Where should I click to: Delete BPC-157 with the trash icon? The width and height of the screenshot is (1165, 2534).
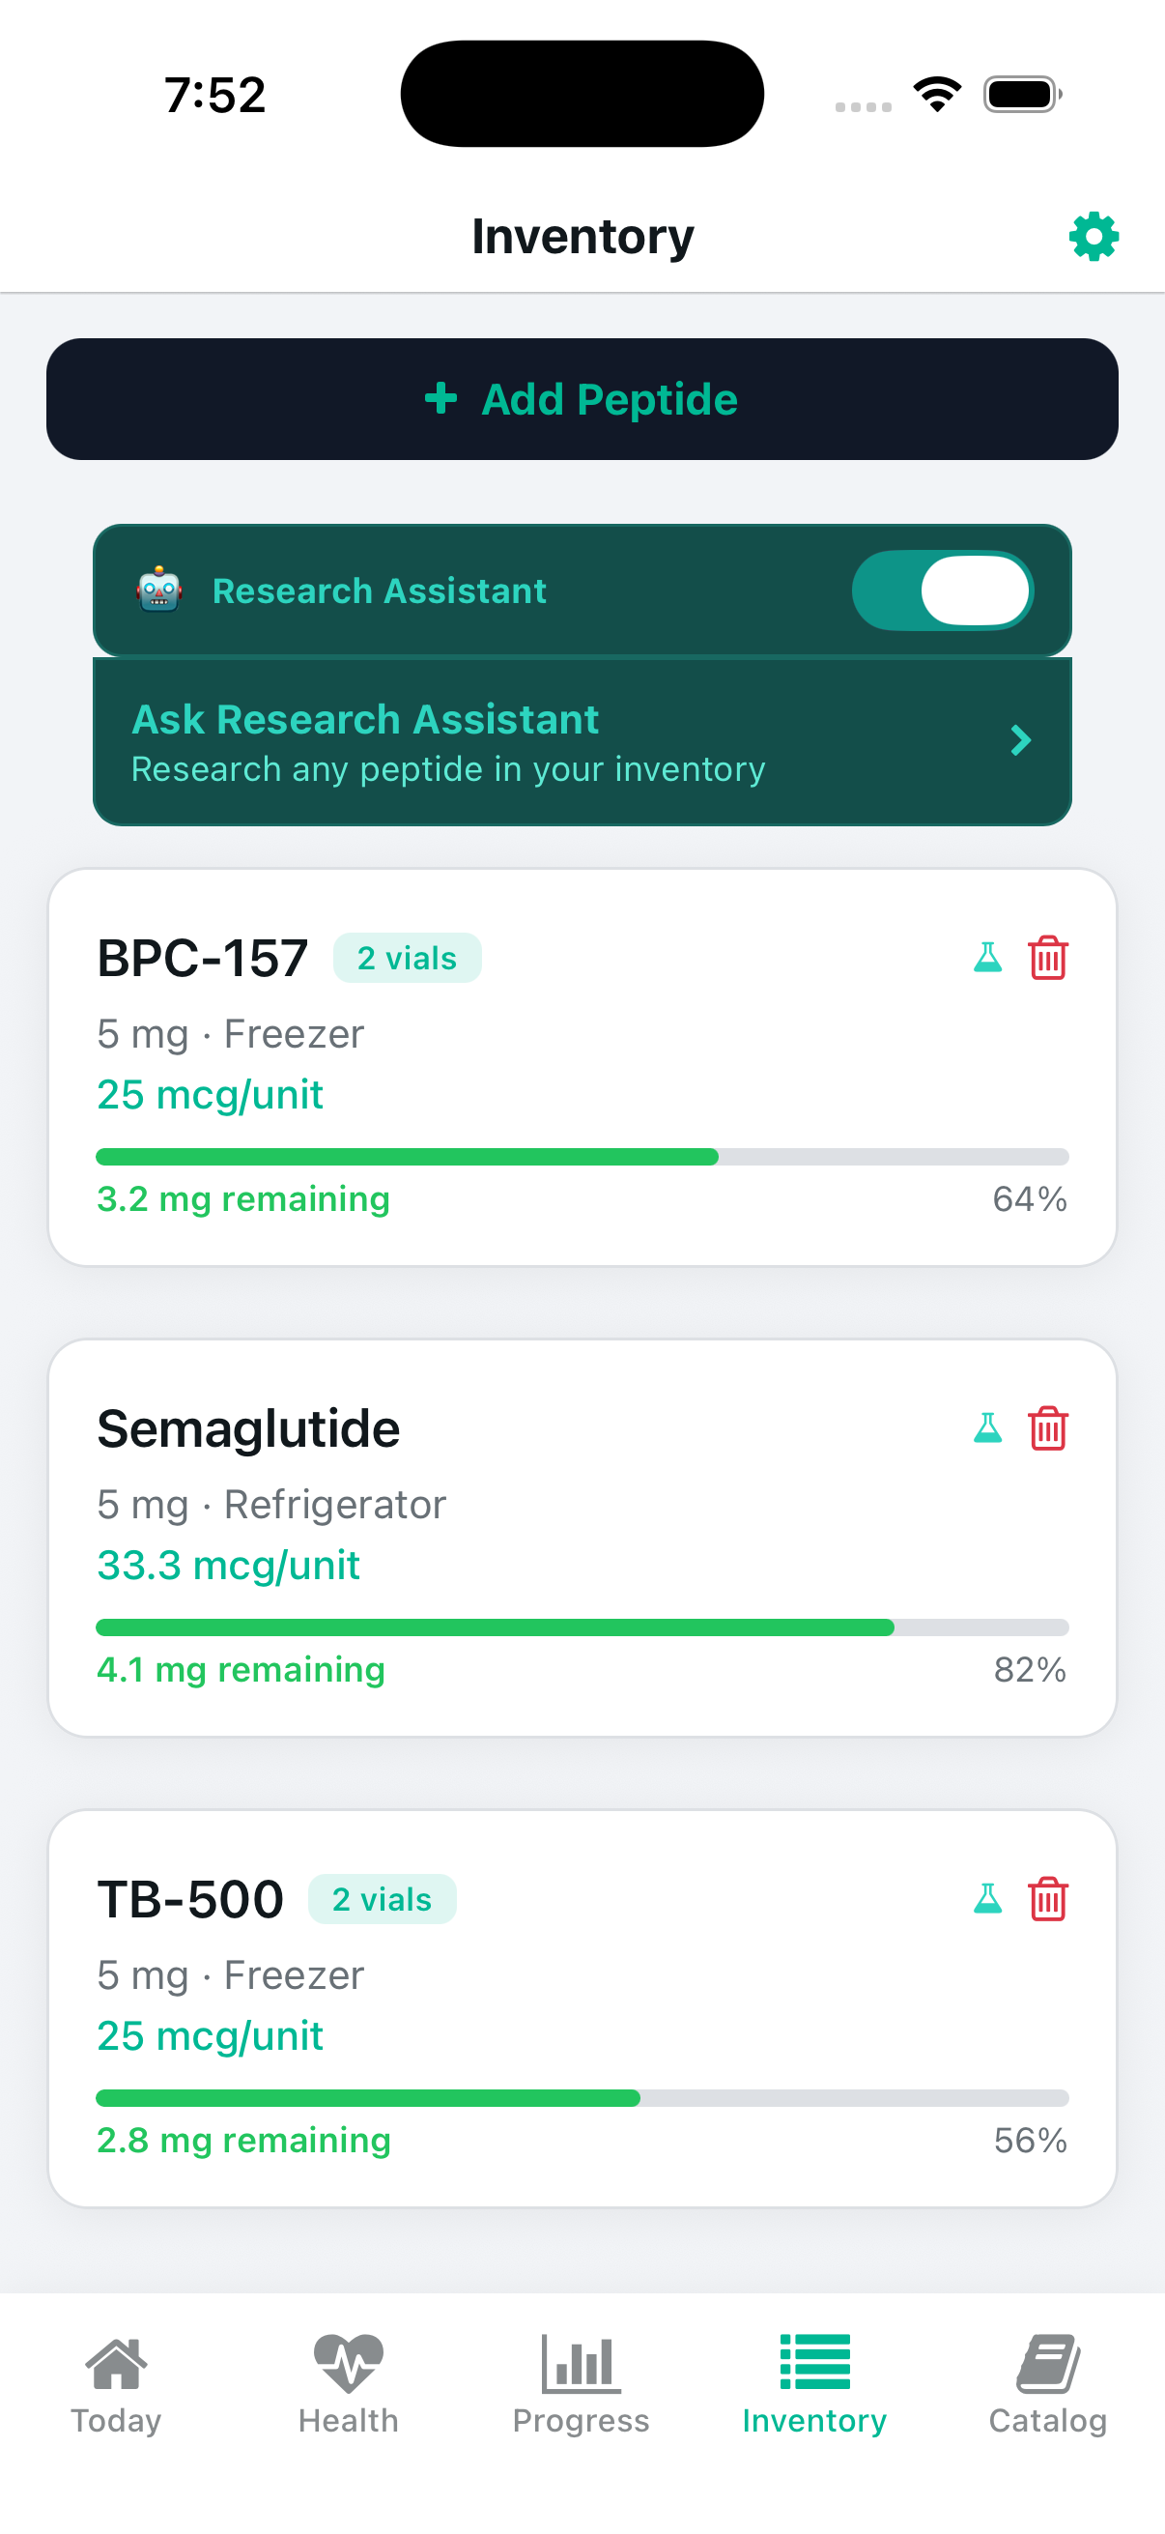[x=1048, y=957]
